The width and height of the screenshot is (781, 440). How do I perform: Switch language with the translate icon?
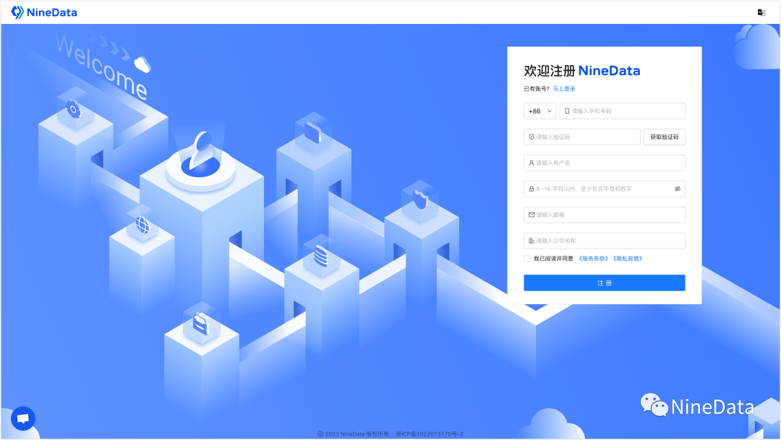tap(761, 12)
